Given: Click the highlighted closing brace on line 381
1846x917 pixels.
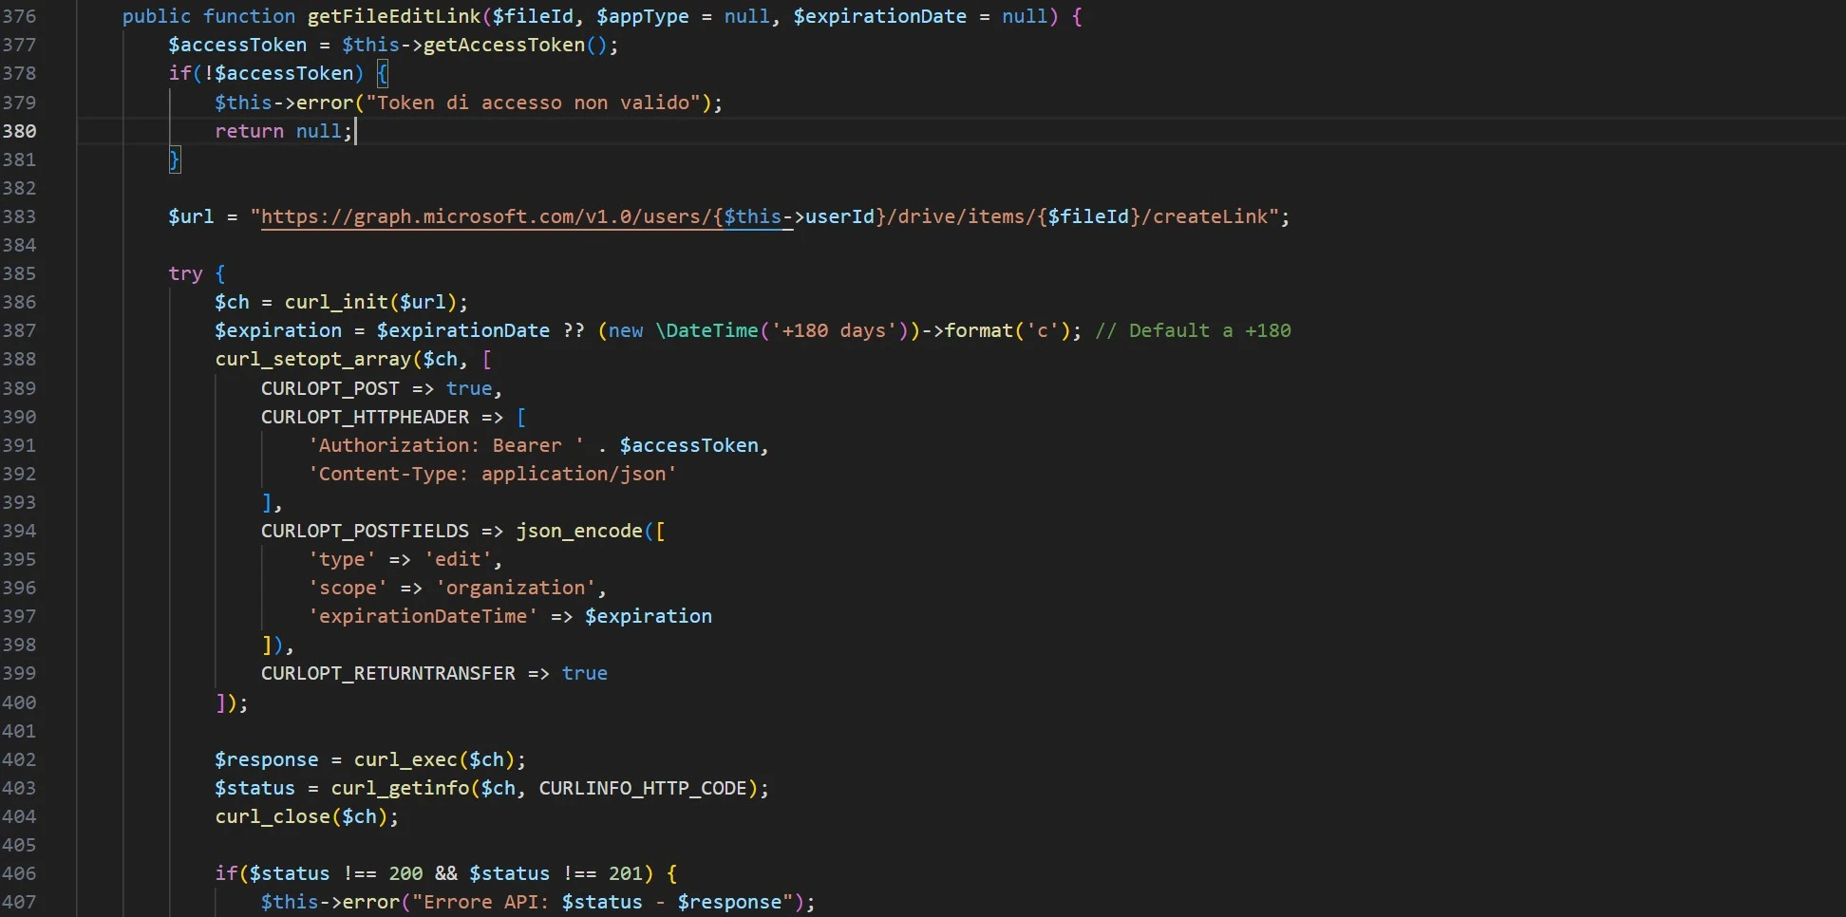Looking at the screenshot, I should click(175, 159).
